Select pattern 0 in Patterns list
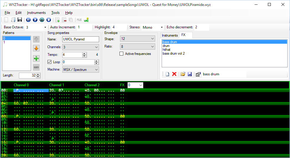290x158 pixels. [x=17, y=38]
